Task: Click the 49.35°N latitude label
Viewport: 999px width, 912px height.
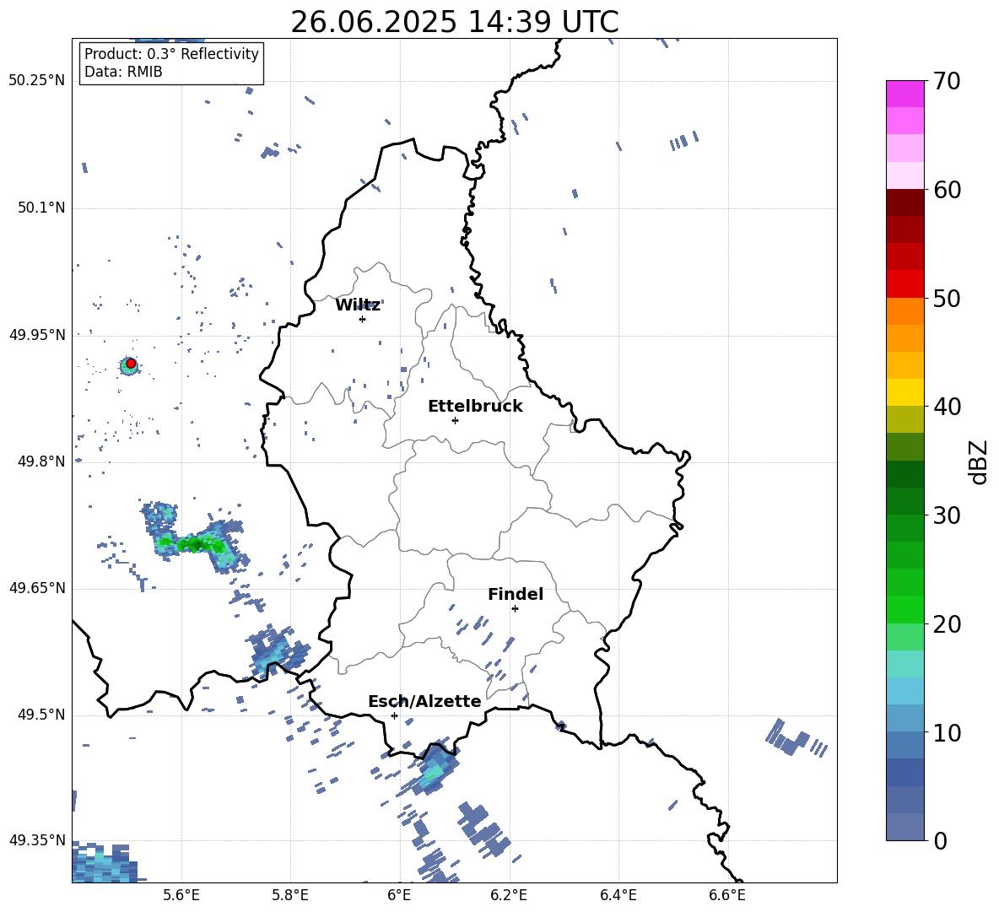Action: click(x=37, y=840)
